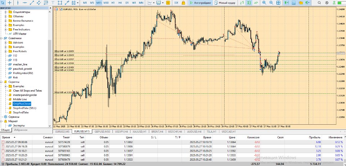Set timeframe to MN
346x166 pixels.
point(141,3)
